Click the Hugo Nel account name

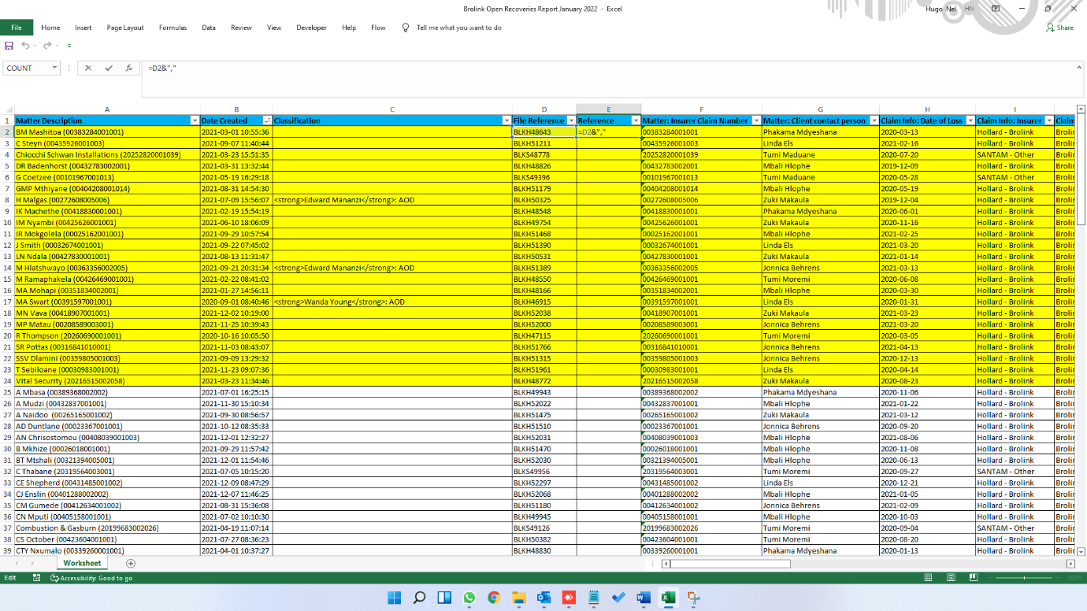point(943,9)
